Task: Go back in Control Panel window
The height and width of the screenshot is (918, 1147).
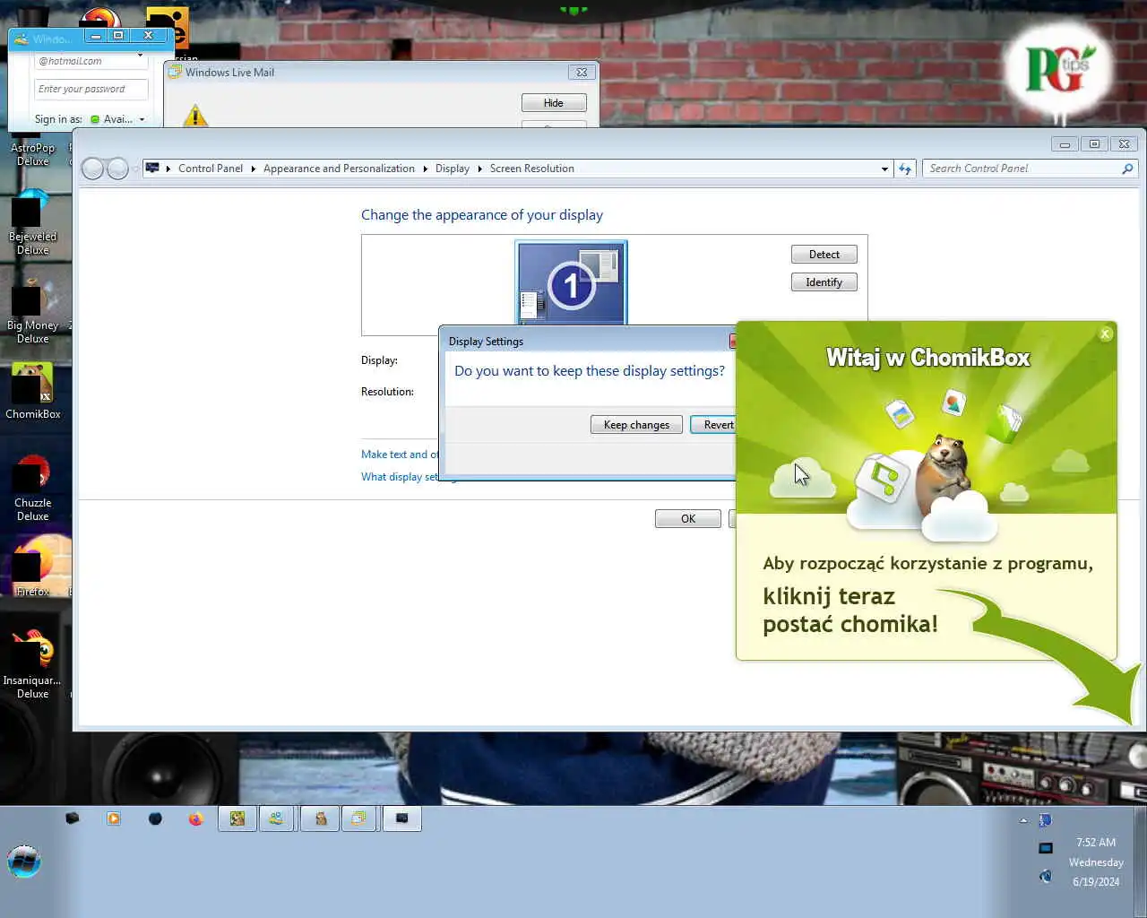Action: [x=92, y=169]
